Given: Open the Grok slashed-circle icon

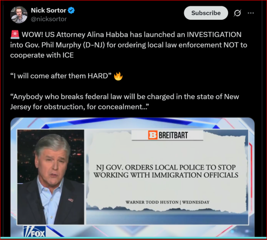Looking at the screenshot, I should tap(237, 13).
